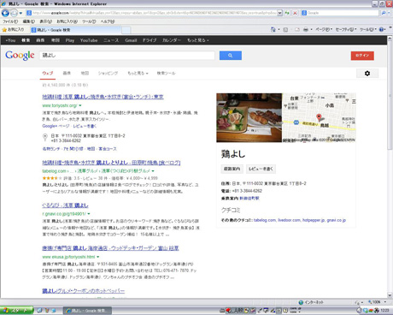Expand もっと見る in Google black bar
This screenshot has height=315, width=393.
197,40
